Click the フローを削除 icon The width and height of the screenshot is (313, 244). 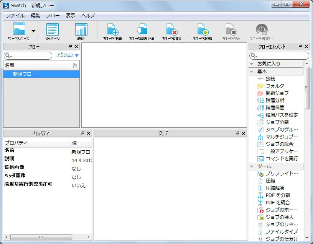[x=171, y=32]
